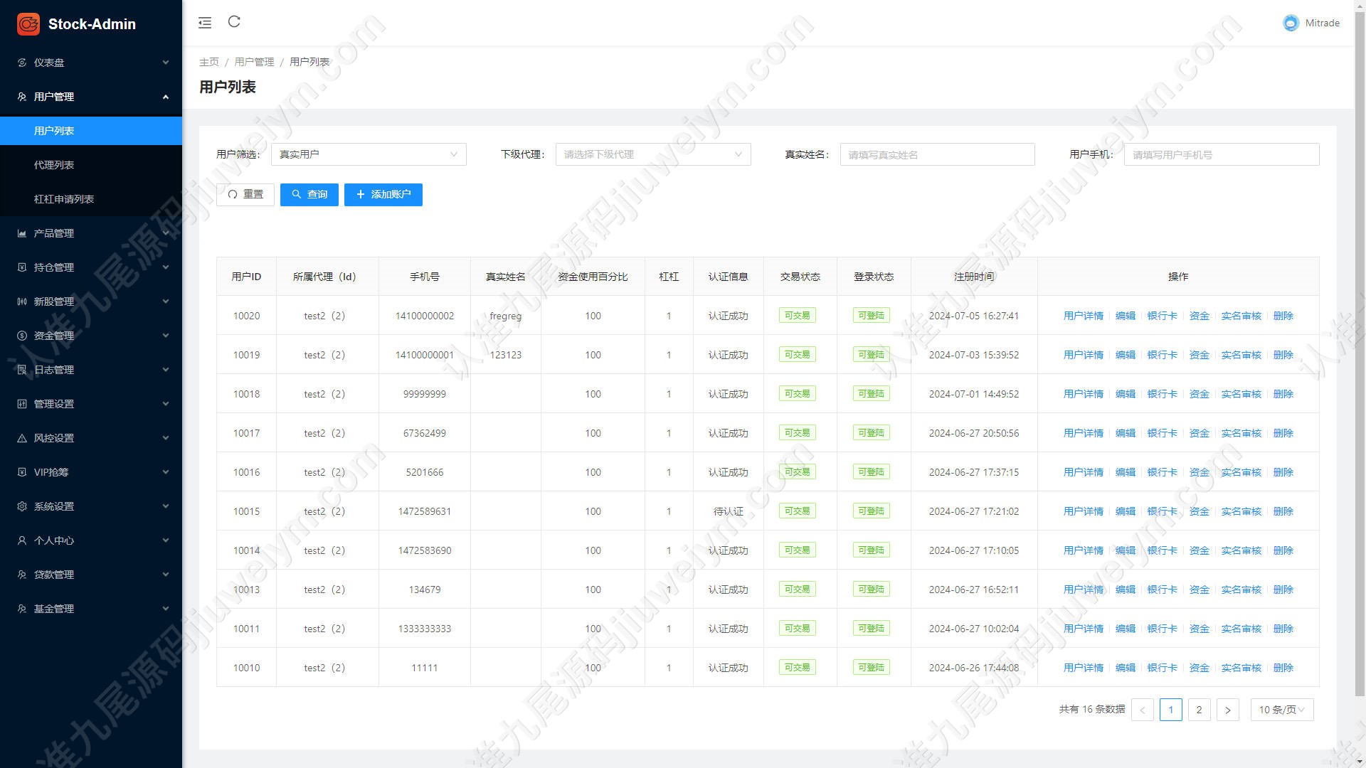Click the 产品管理 chart icon

coord(22,233)
